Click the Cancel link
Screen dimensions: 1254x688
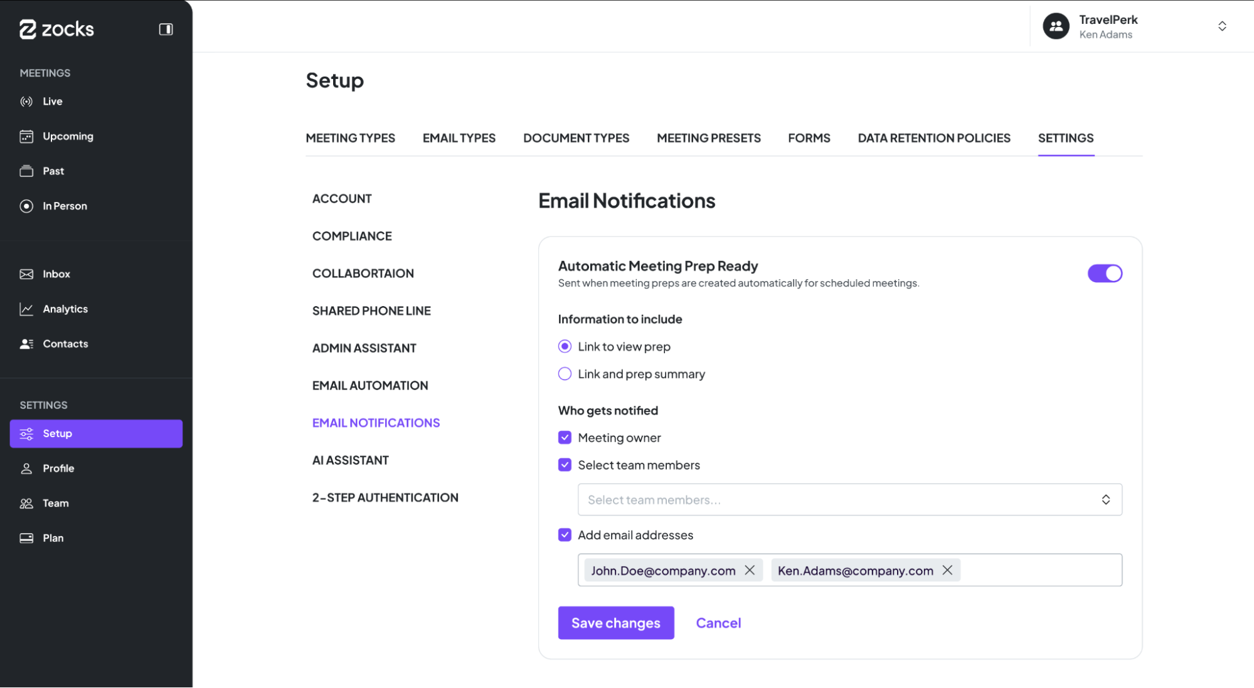click(x=718, y=623)
